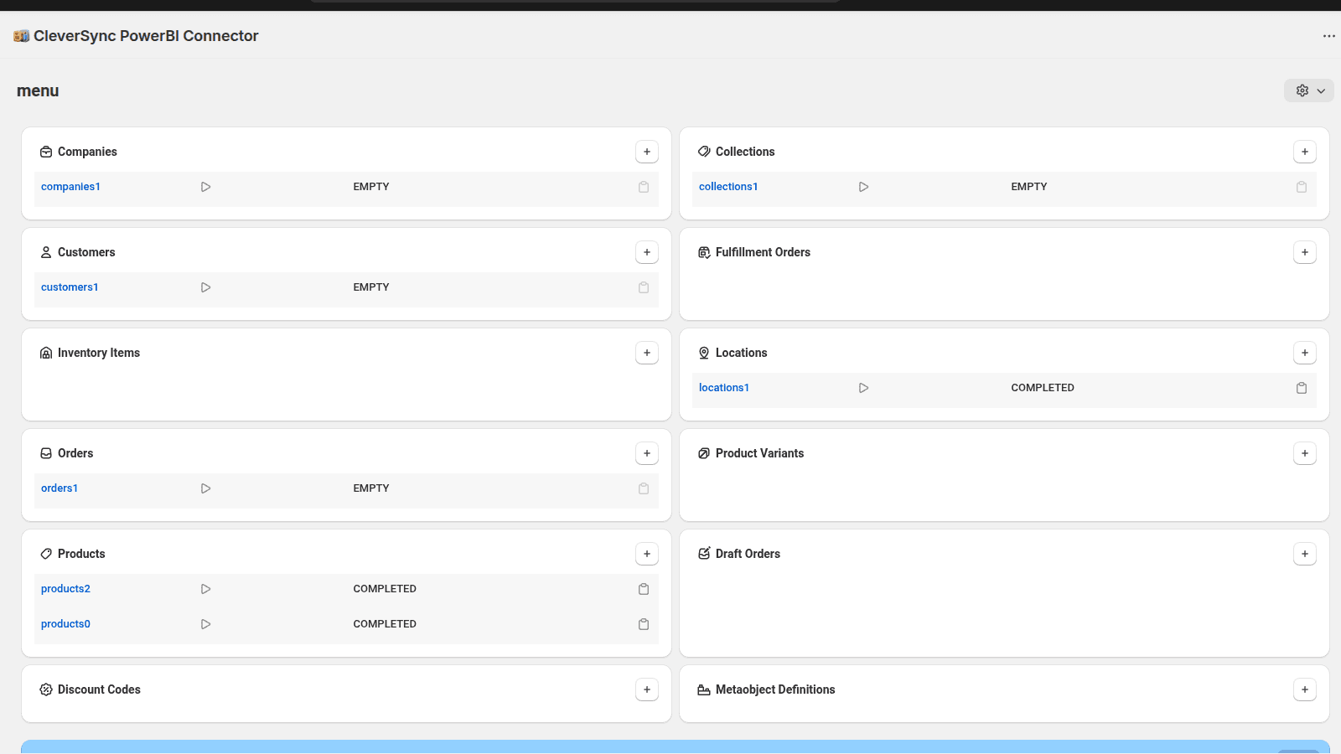This screenshot has height=754, width=1341.
Task: Select the Companies section heading
Action: [x=87, y=152]
